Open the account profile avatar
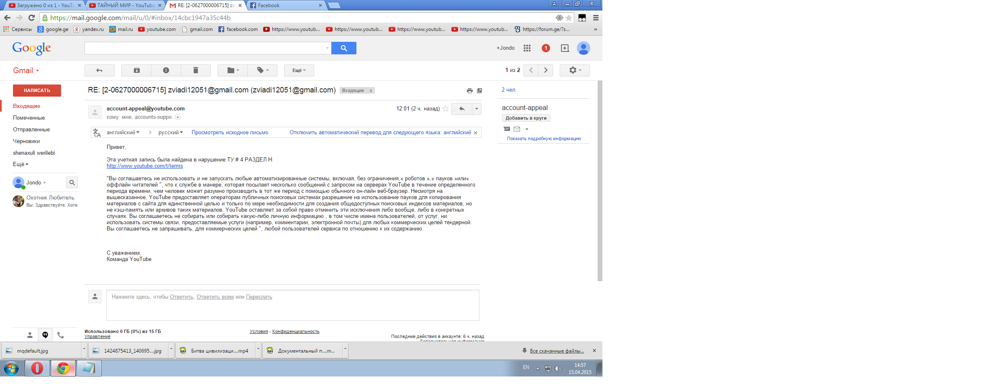This screenshot has height=384, width=1004. [584, 48]
